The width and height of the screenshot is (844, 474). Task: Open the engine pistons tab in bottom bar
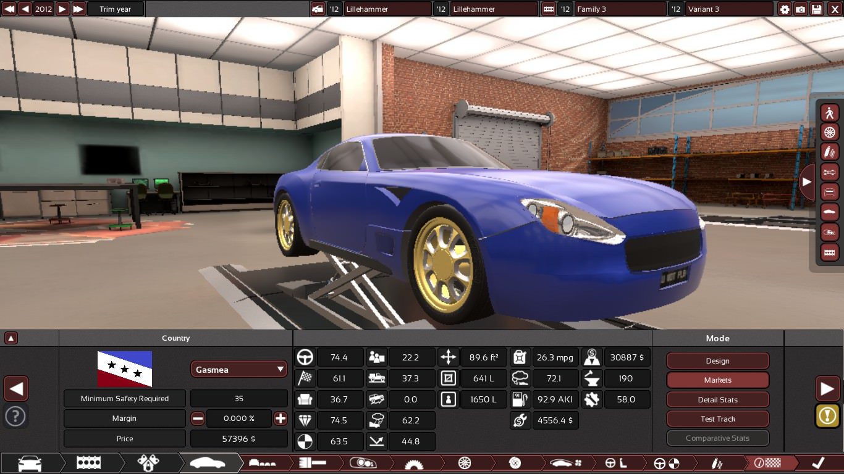click(148, 463)
